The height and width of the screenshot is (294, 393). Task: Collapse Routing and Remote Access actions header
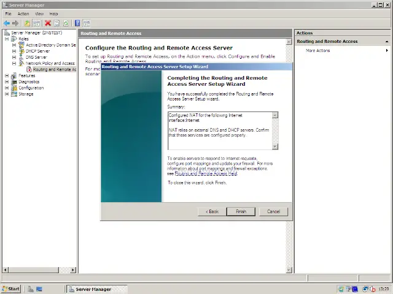click(387, 42)
